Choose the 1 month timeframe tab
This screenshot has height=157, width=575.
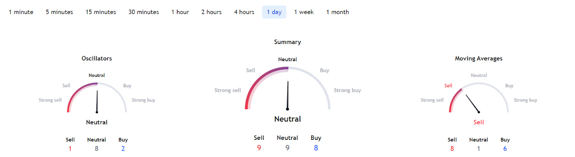tap(337, 12)
